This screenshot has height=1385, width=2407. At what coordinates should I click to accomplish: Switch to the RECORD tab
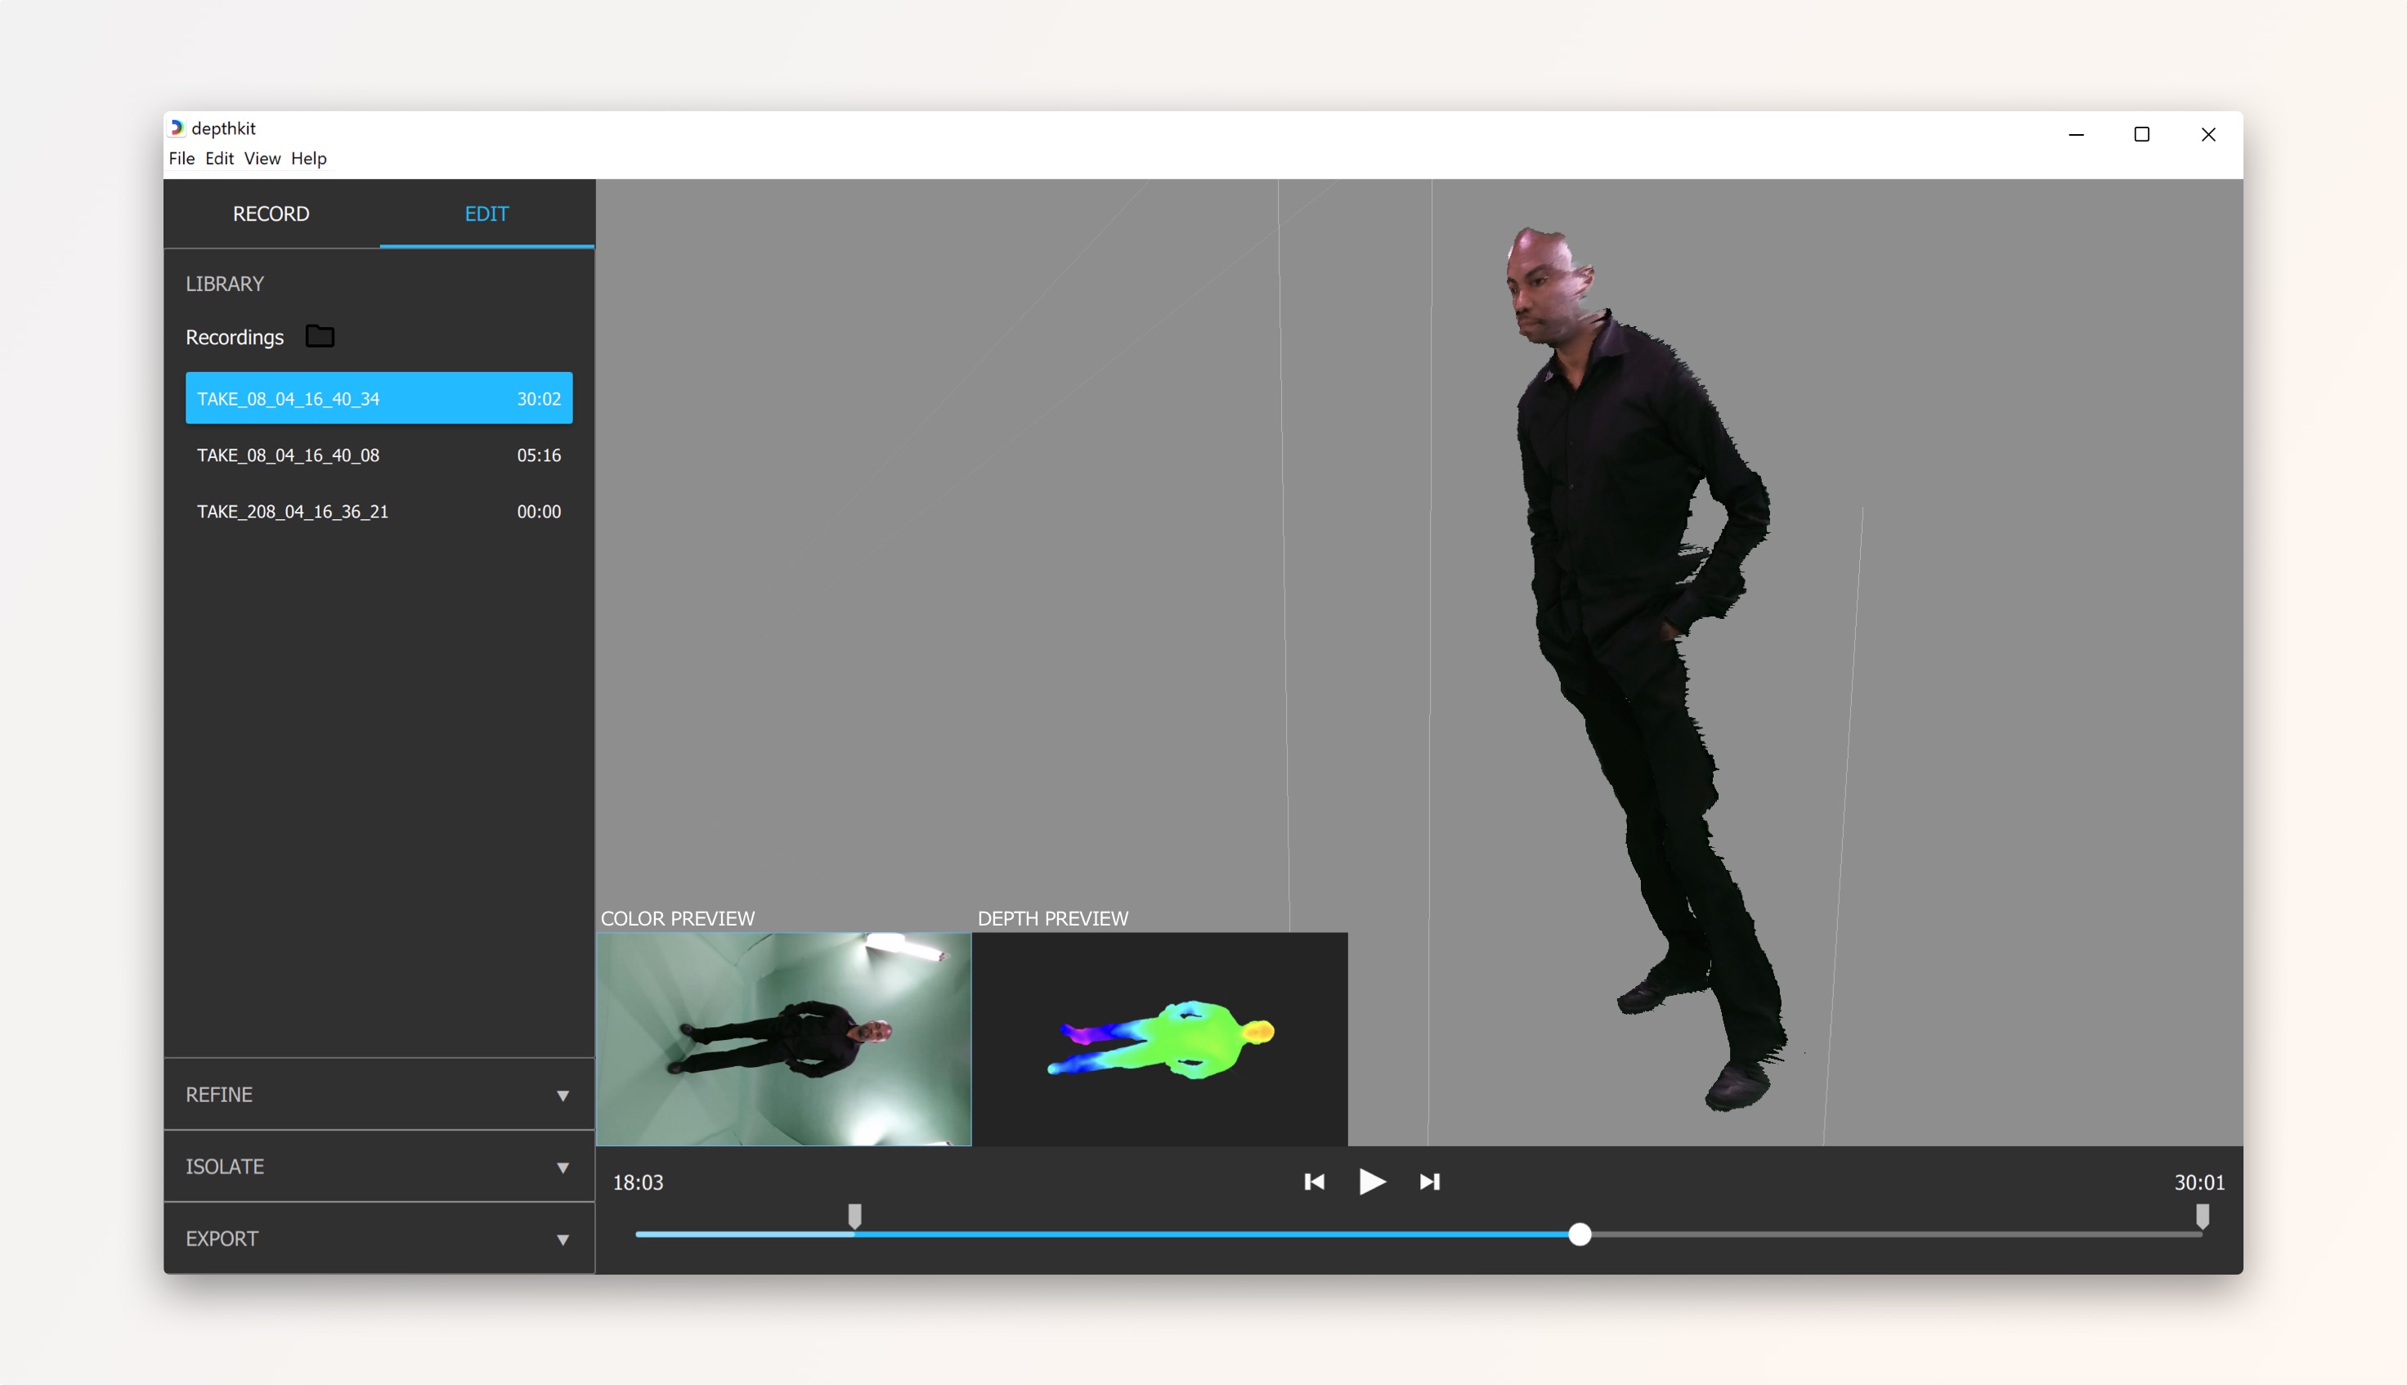pos(271,214)
